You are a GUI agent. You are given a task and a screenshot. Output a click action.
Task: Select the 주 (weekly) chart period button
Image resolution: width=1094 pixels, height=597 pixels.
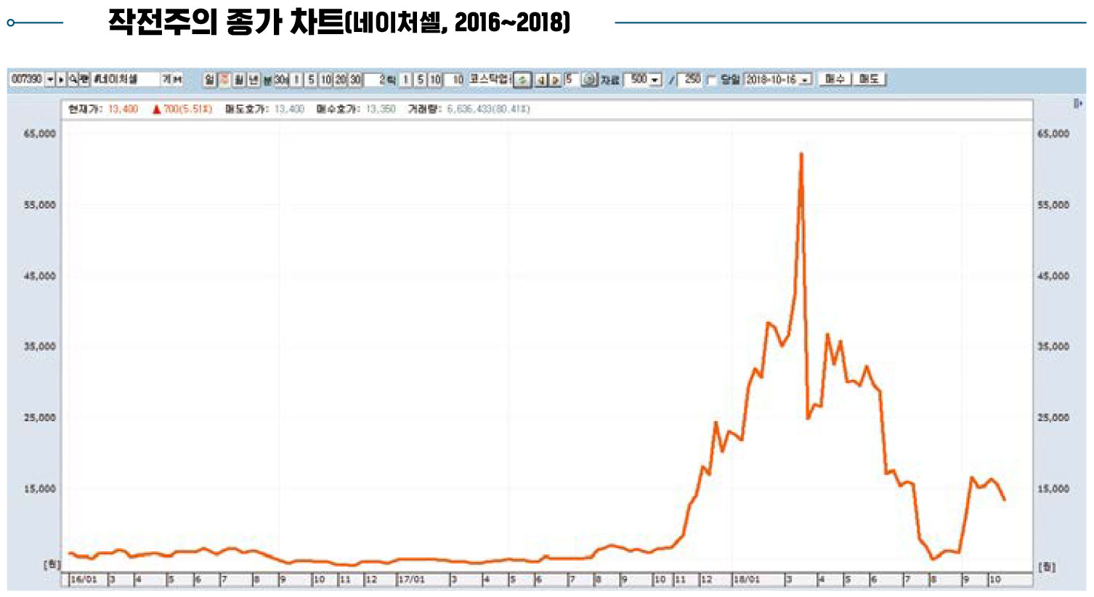[x=225, y=79]
